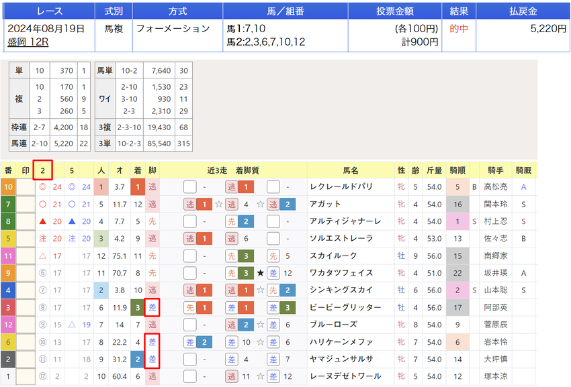The width and height of the screenshot is (571, 387).
Task: Click the blue ▲ mark for アルティジャナーレ
Action: (x=72, y=221)
